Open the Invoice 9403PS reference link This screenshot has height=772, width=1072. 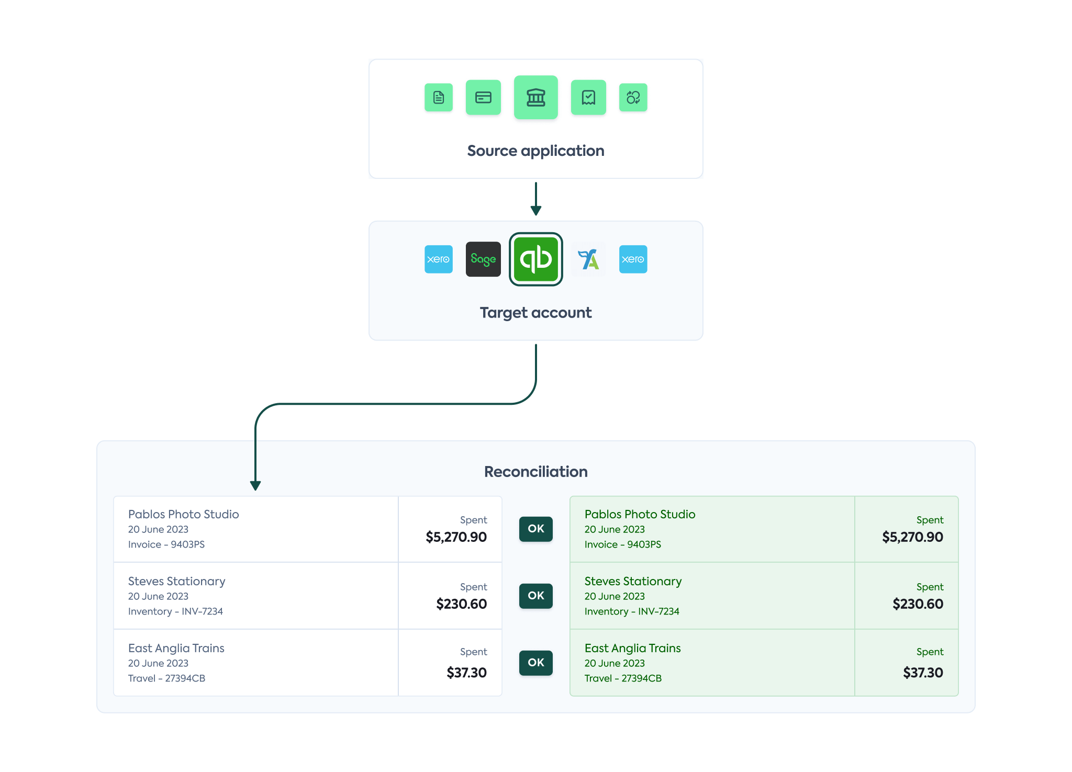pyautogui.click(x=166, y=544)
